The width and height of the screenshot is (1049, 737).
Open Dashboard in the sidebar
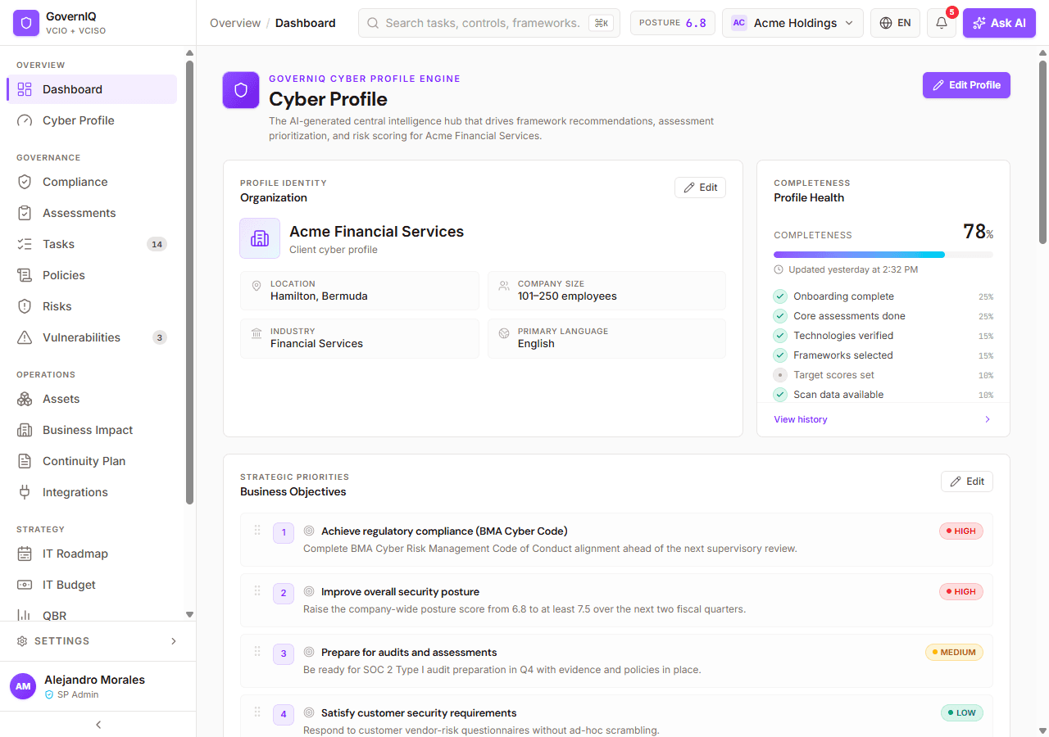tap(92, 89)
